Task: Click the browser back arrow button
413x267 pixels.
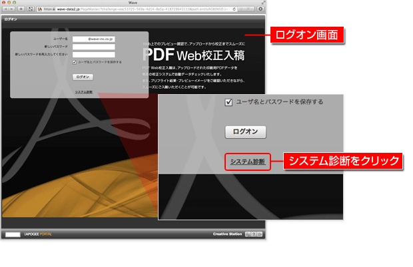Action: [x=5, y=9]
